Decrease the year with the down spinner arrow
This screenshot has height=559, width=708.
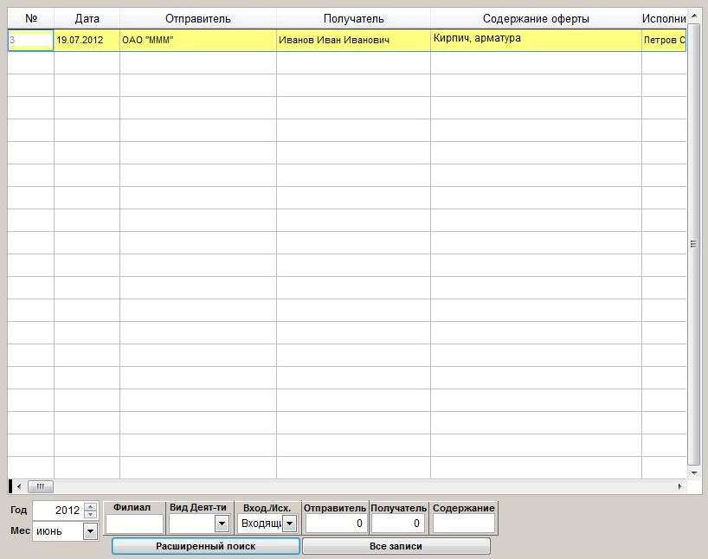pyautogui.click(x=90, y=514)
